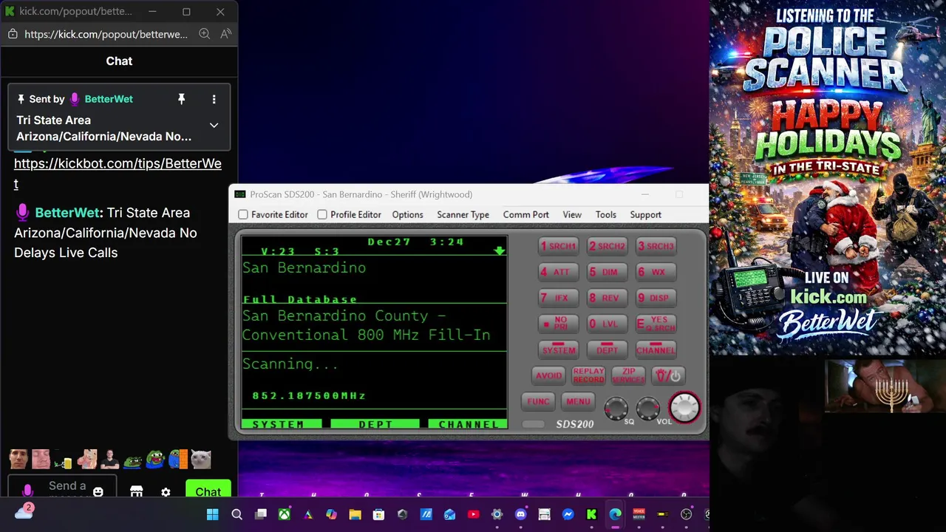
Task: Open File Explorer from taskbar
Action: [355, 514]
